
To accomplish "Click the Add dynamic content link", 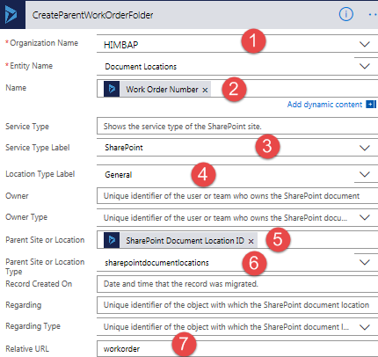I will click(x=324, y=105).
